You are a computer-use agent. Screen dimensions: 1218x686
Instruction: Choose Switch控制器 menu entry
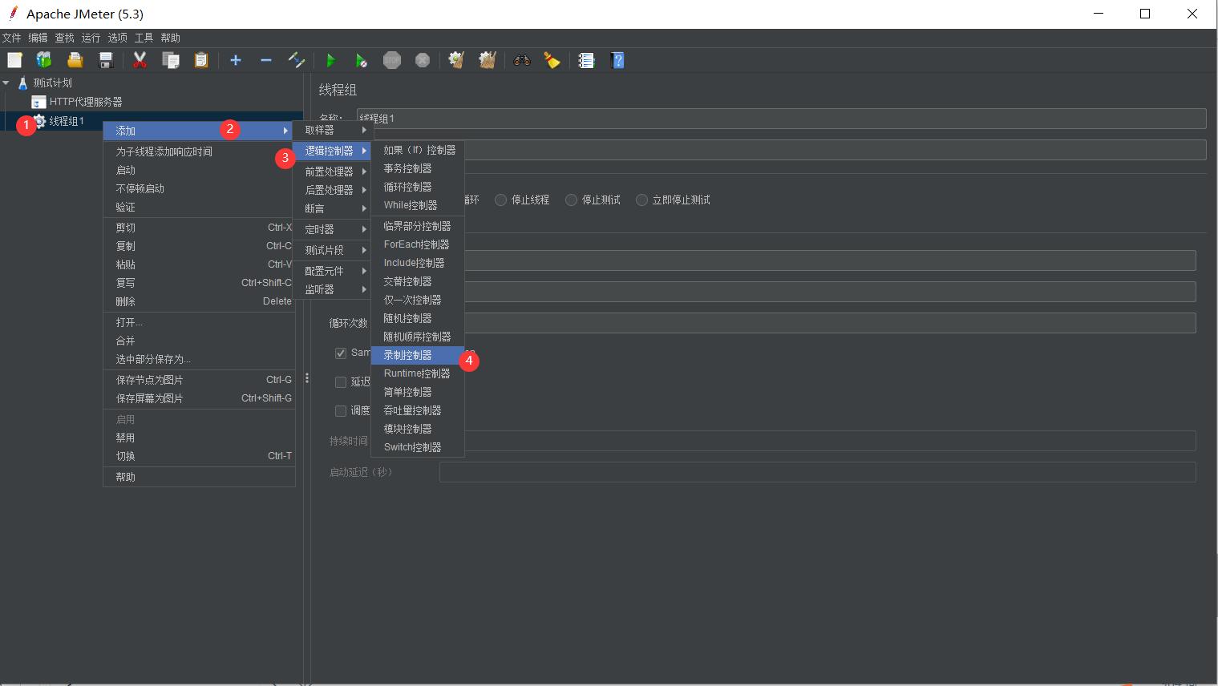[x=418, y=447]
